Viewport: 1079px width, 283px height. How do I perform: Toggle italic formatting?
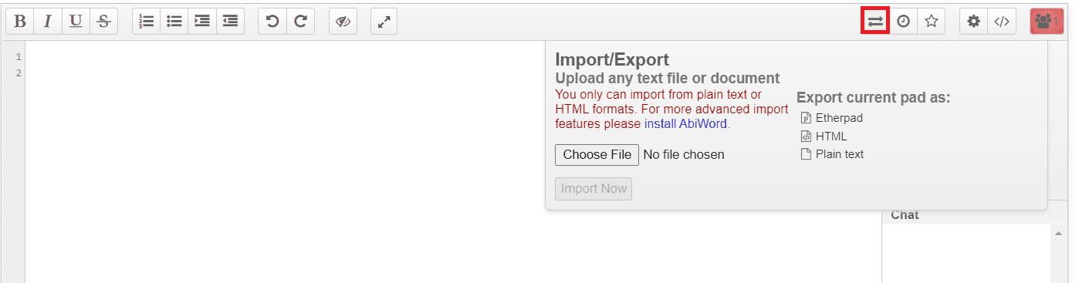tap(48, 22)
